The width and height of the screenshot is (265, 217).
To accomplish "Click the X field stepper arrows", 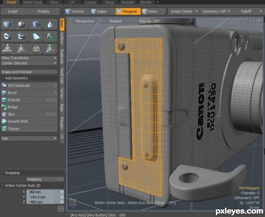I will point(62,192).
